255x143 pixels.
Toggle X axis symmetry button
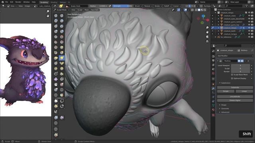190,6
